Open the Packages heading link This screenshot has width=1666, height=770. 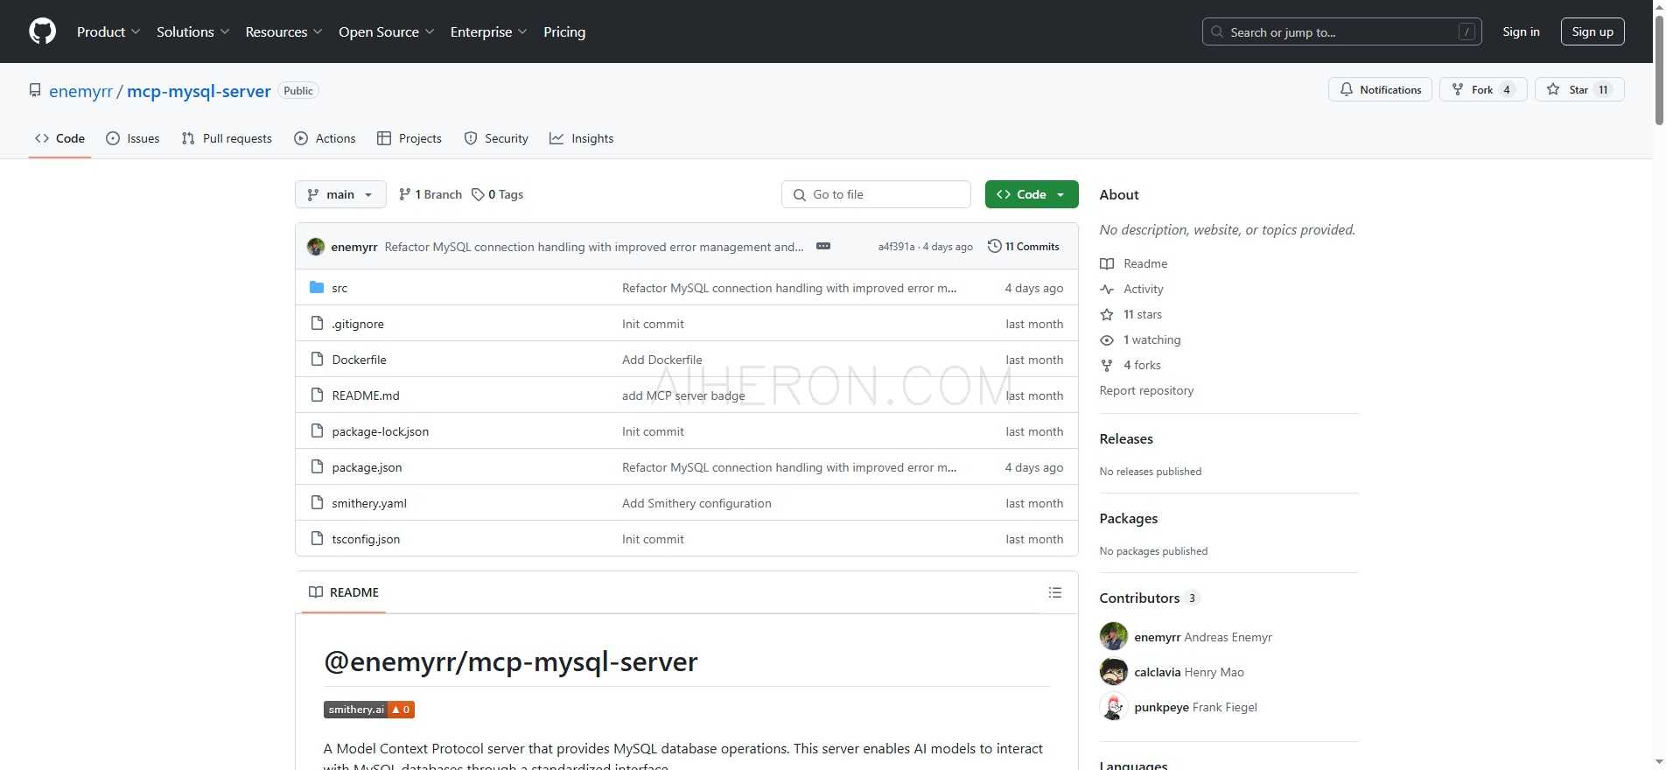[1129, 518]
